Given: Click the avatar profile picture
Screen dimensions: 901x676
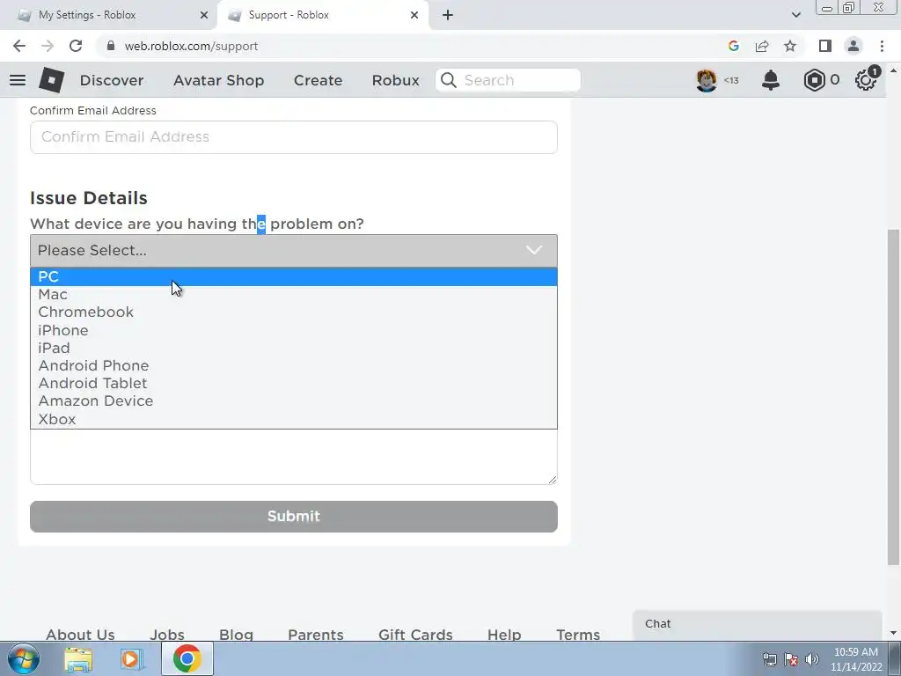Looking at the screenshot, I should click(x=707, y=80).
